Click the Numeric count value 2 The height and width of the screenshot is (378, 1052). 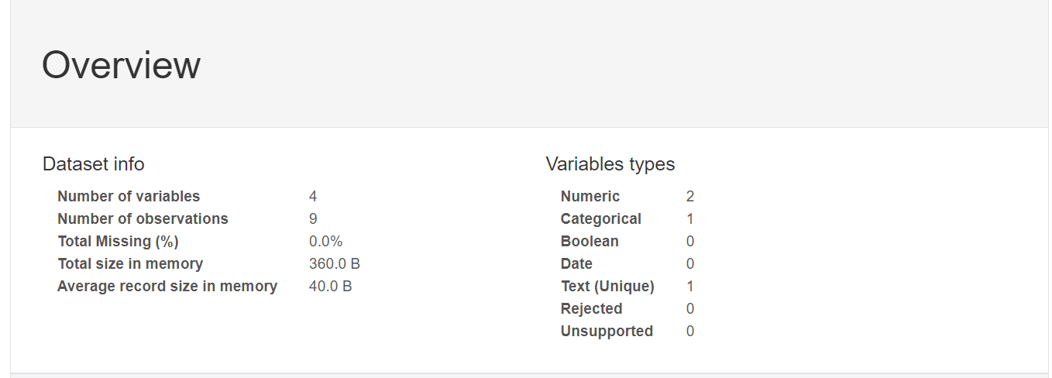point(690,197)
